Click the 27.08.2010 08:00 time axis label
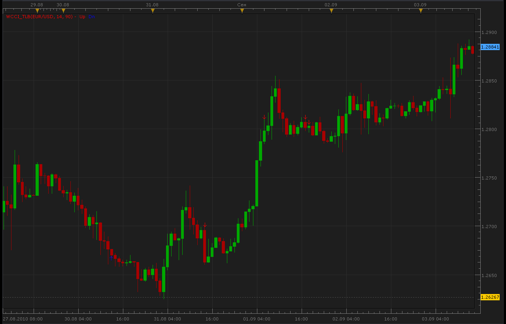506x324 pixels. click(x=23, y=319)
